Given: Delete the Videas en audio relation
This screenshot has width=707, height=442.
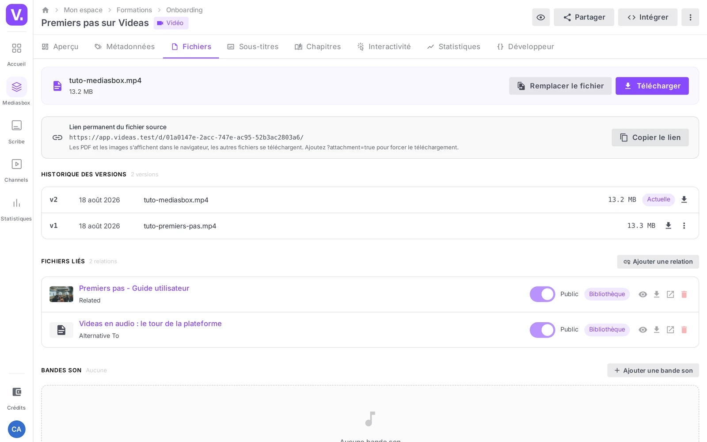Looking at the screenshot, I should pyautogui.click(x=684, y=330).
